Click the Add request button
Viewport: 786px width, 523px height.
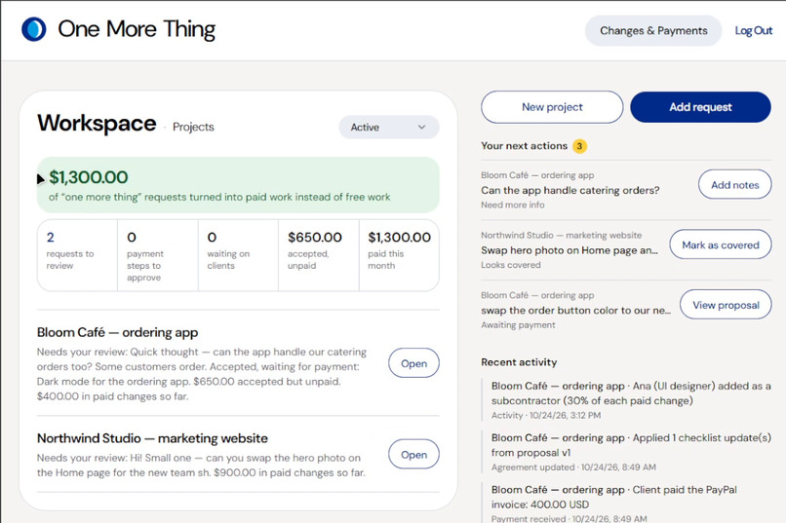[700, 107]
